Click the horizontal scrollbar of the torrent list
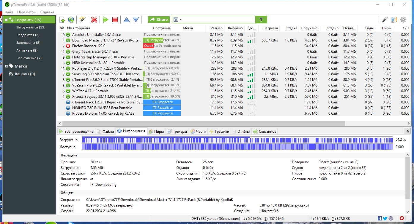The width and height of the screenshot is (414, 224). 204,123
